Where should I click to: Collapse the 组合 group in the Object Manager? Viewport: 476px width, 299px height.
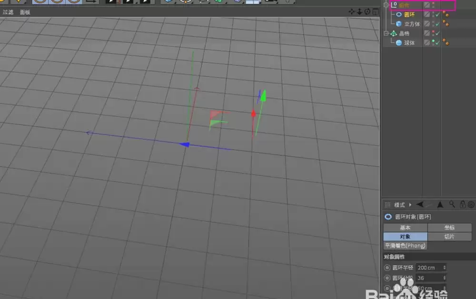click(x=387, y=5)
